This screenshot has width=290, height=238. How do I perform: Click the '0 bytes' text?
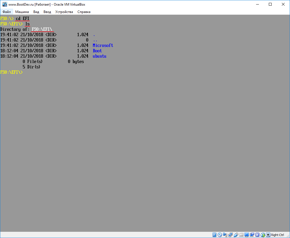tap(76, 62)
